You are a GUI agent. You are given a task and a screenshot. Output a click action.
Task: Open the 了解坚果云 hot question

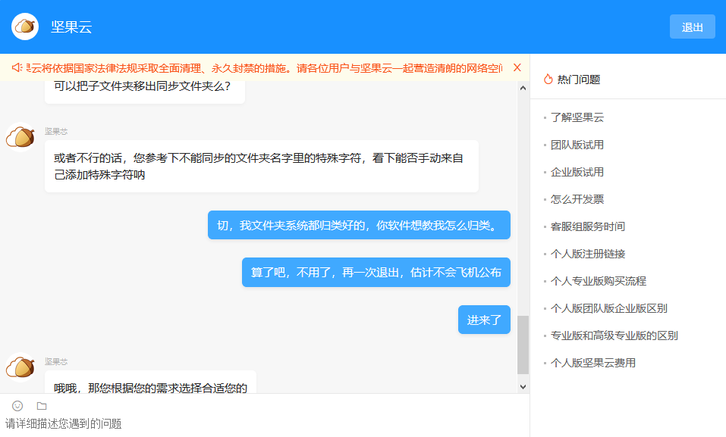click(x=577, y=117)
